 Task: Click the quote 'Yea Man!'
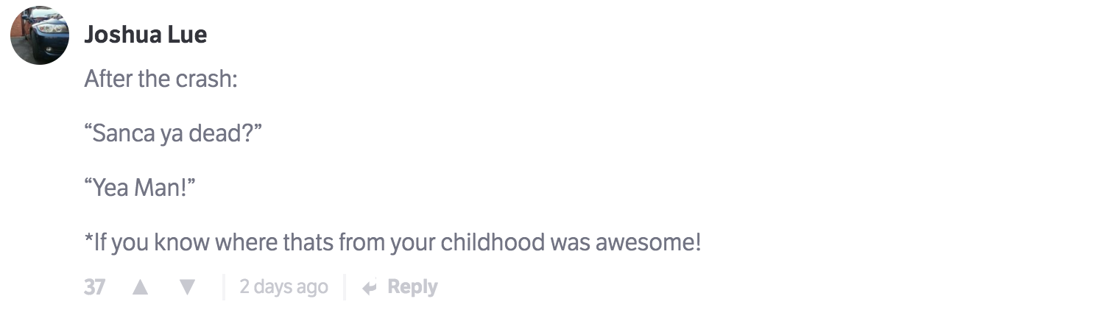pos(143,188)
